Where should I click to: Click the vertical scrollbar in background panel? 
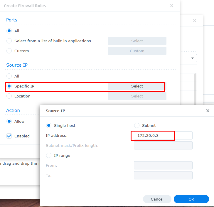(x=195, y=88)
